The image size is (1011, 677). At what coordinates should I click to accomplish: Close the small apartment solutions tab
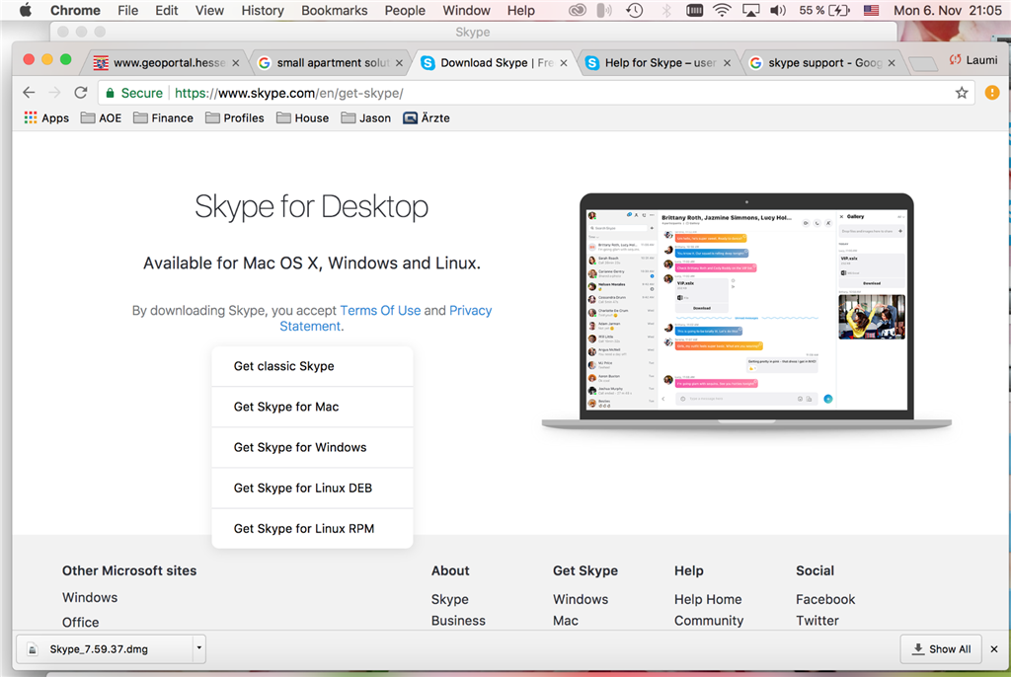399,63
